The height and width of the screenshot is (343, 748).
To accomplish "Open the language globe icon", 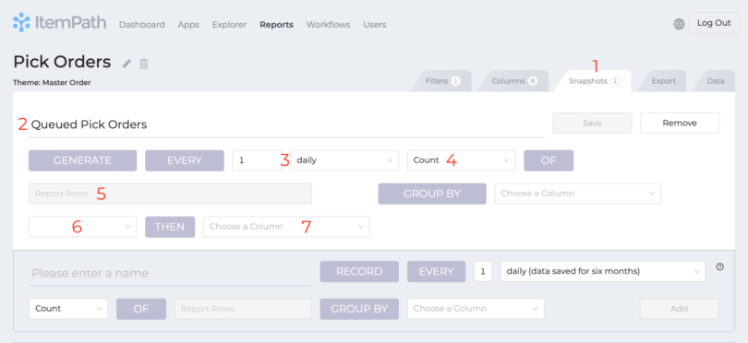I will pos(679,24).
